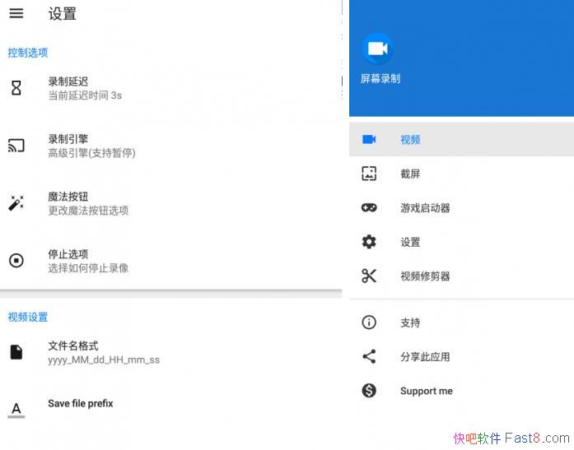Click the 当前延迟时间 3s subtitle
Viewport: 574px width, 450px height.
click(x=85, y=95)
